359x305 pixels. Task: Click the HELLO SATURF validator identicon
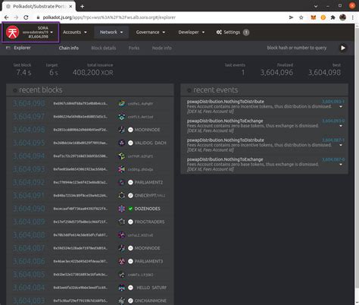click(122, 288)
